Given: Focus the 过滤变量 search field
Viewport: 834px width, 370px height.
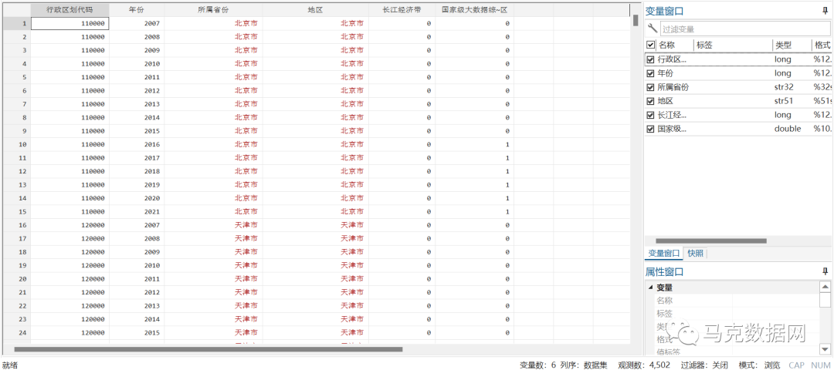Looking at the screenshot, I should pos(744,29).
